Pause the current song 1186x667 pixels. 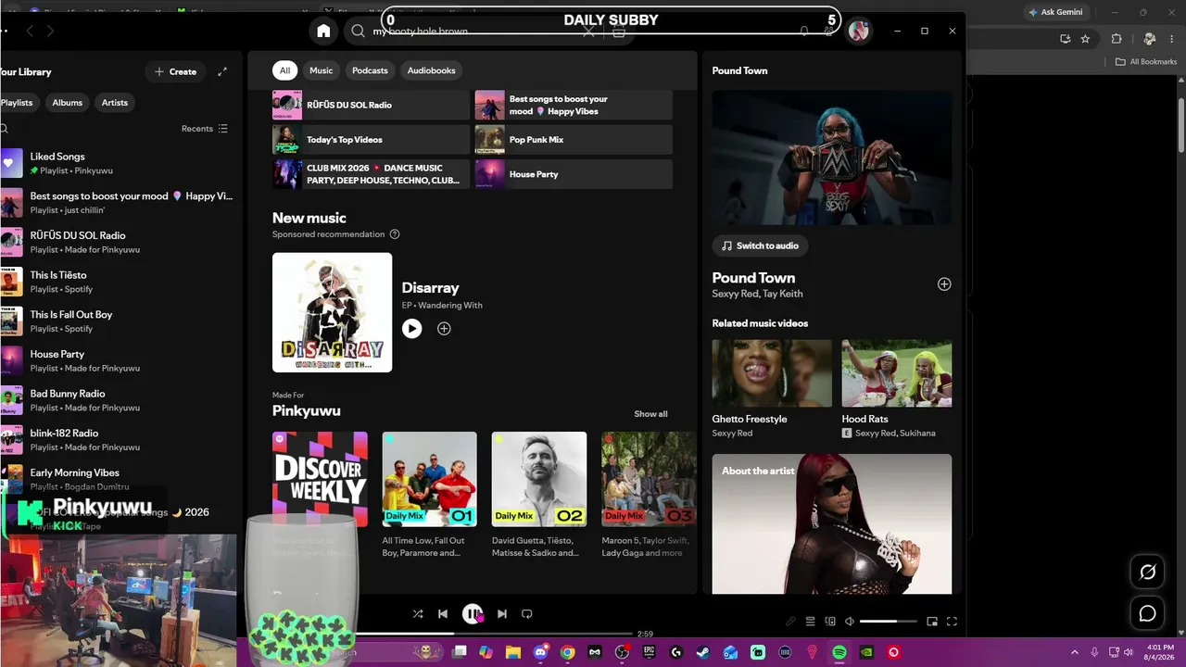coord(473,613)
